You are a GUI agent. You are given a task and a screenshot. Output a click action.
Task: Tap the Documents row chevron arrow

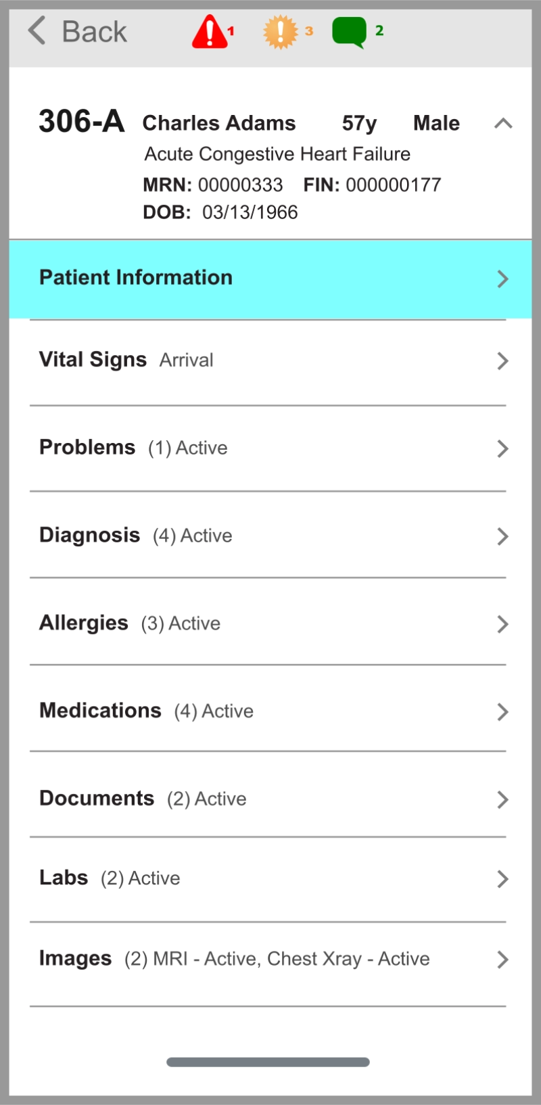[502, 799]
